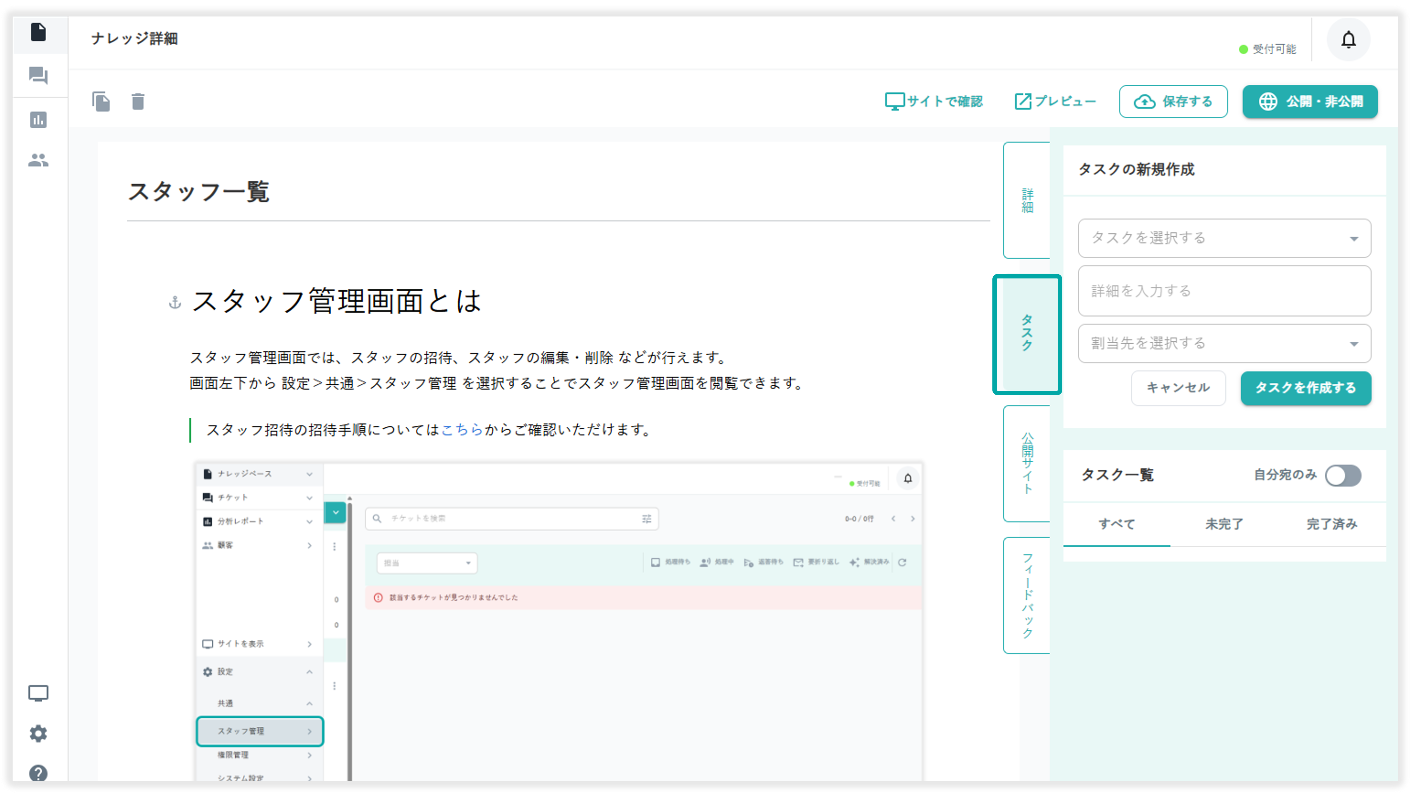Click the trash delete article icon
Viewport: 1410px width, 793px height.
[138, 102]
